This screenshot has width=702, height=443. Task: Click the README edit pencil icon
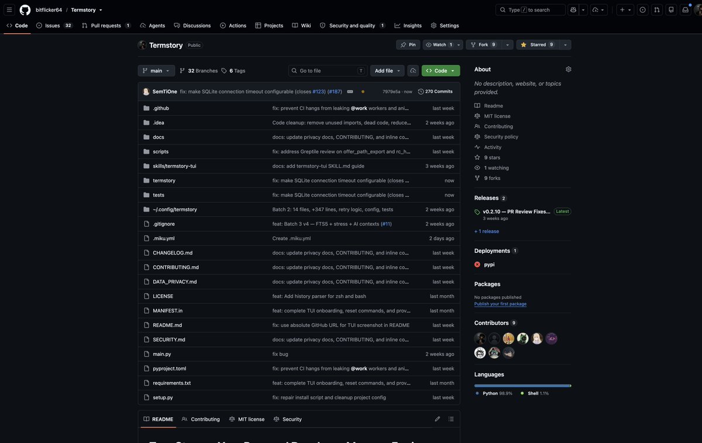438,419
